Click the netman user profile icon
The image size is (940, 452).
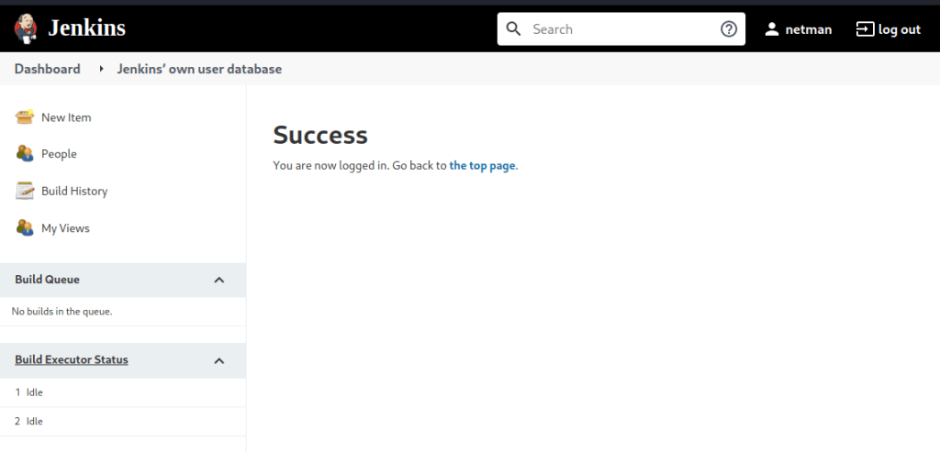[x=772, y=29]
